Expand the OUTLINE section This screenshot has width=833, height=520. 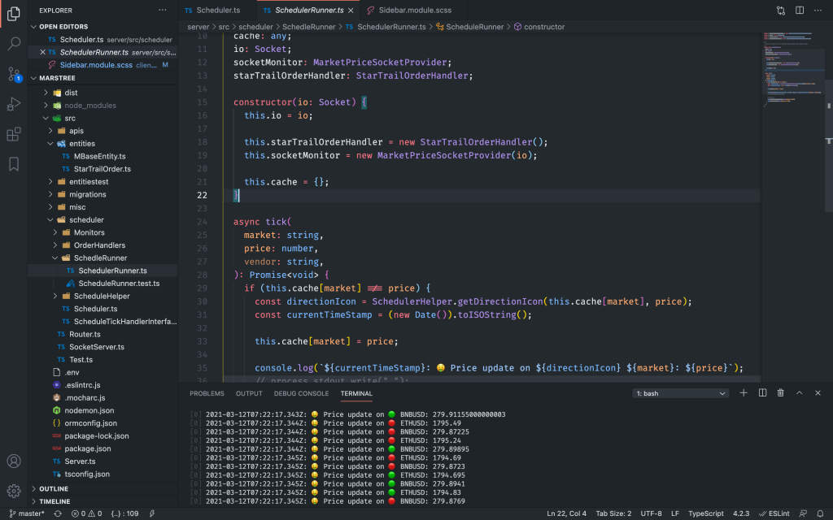click(54, 488)
